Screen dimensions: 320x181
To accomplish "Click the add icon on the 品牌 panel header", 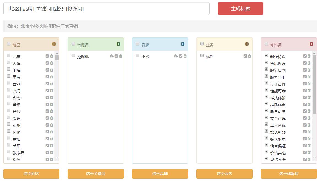I will click(x=183, y=44).
